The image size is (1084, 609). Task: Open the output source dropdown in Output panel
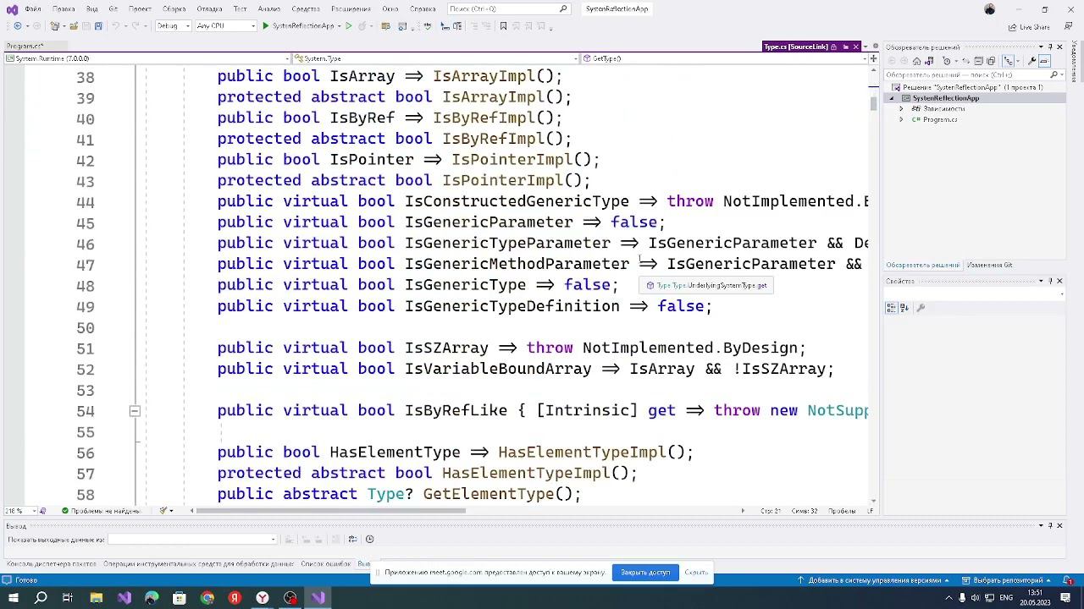(x=192, y=539)
